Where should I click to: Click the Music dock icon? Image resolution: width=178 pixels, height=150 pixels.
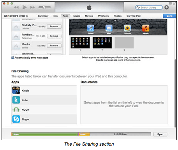click(146, 28)
